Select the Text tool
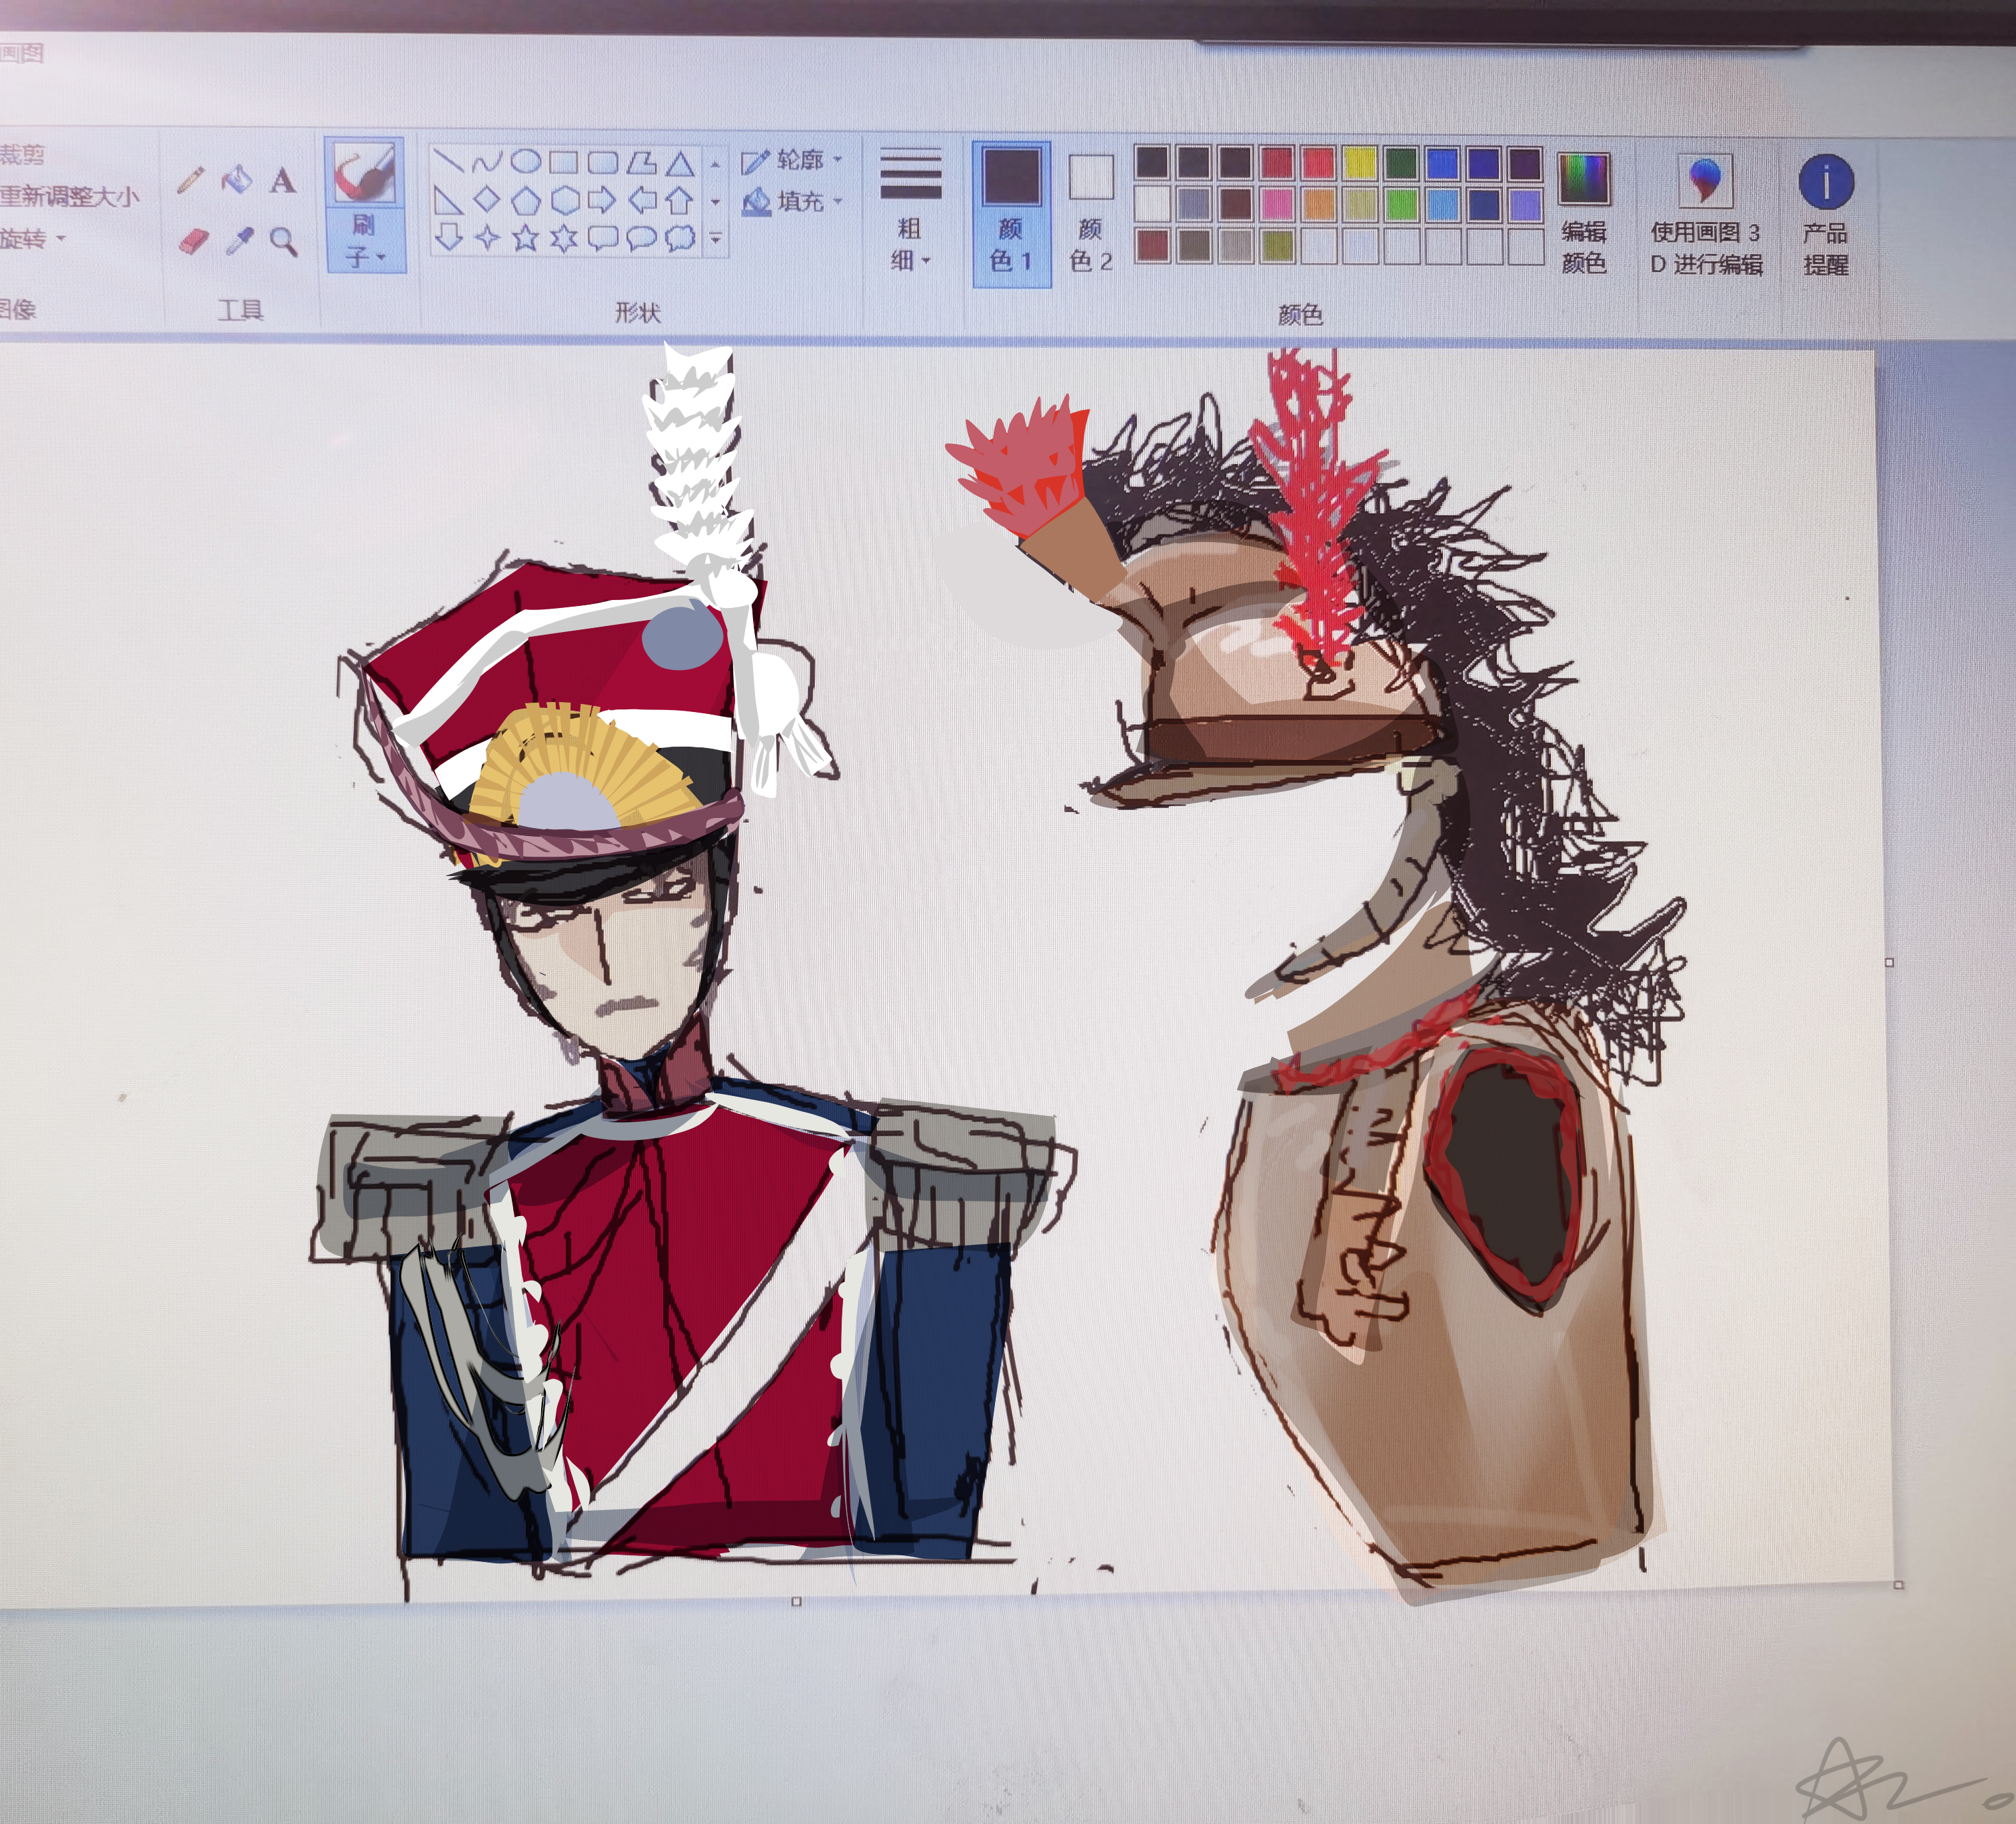The width and height of the screenshot is (2016, 1824). point(283,181)
